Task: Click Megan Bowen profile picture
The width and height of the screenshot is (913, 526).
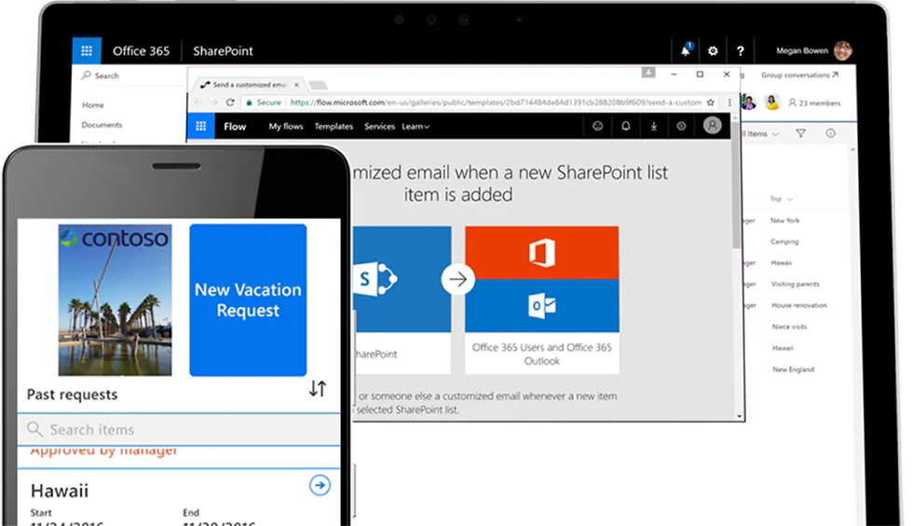Action: pyautogui.click(x=842, y=50)
